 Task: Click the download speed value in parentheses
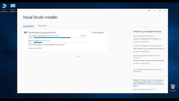[x=83, y=36]
